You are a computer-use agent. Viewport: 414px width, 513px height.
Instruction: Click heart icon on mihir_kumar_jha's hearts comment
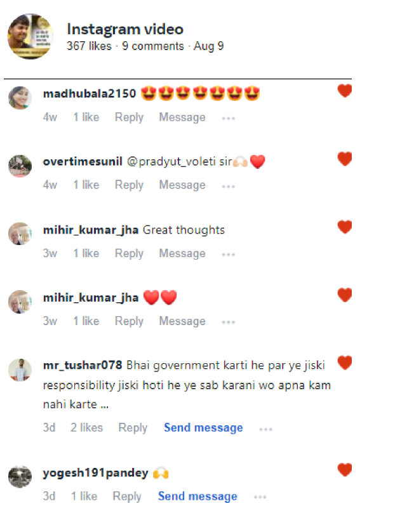click(x=345, y=295)
